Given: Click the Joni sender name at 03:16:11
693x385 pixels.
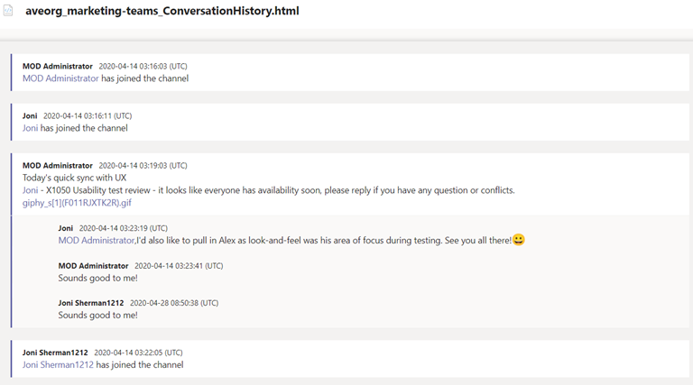Looking at the screenshot, I should [x=30, y=115].
